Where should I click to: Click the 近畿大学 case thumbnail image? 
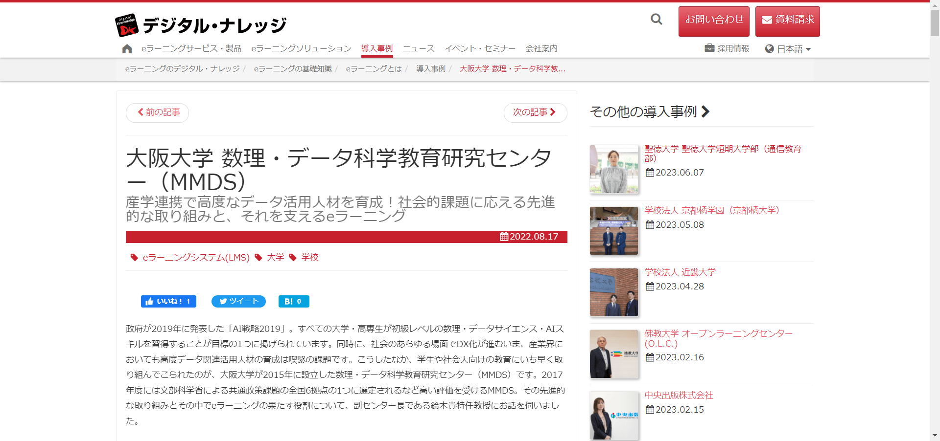pos(614,292)
